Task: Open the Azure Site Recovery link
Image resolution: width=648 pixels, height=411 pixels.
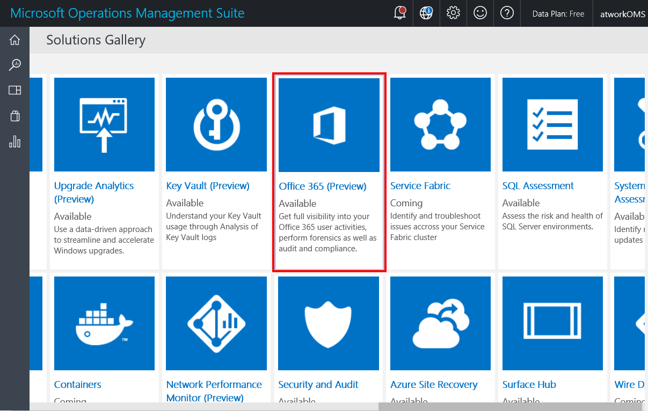Action: pos(434,385)
